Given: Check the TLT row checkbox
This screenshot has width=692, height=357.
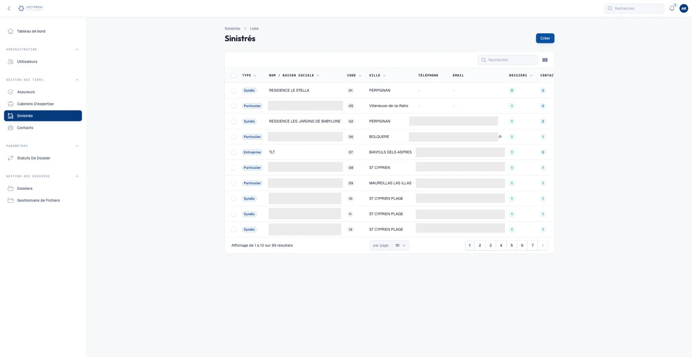Looking at the screenshot, I should tap(234, 152).
